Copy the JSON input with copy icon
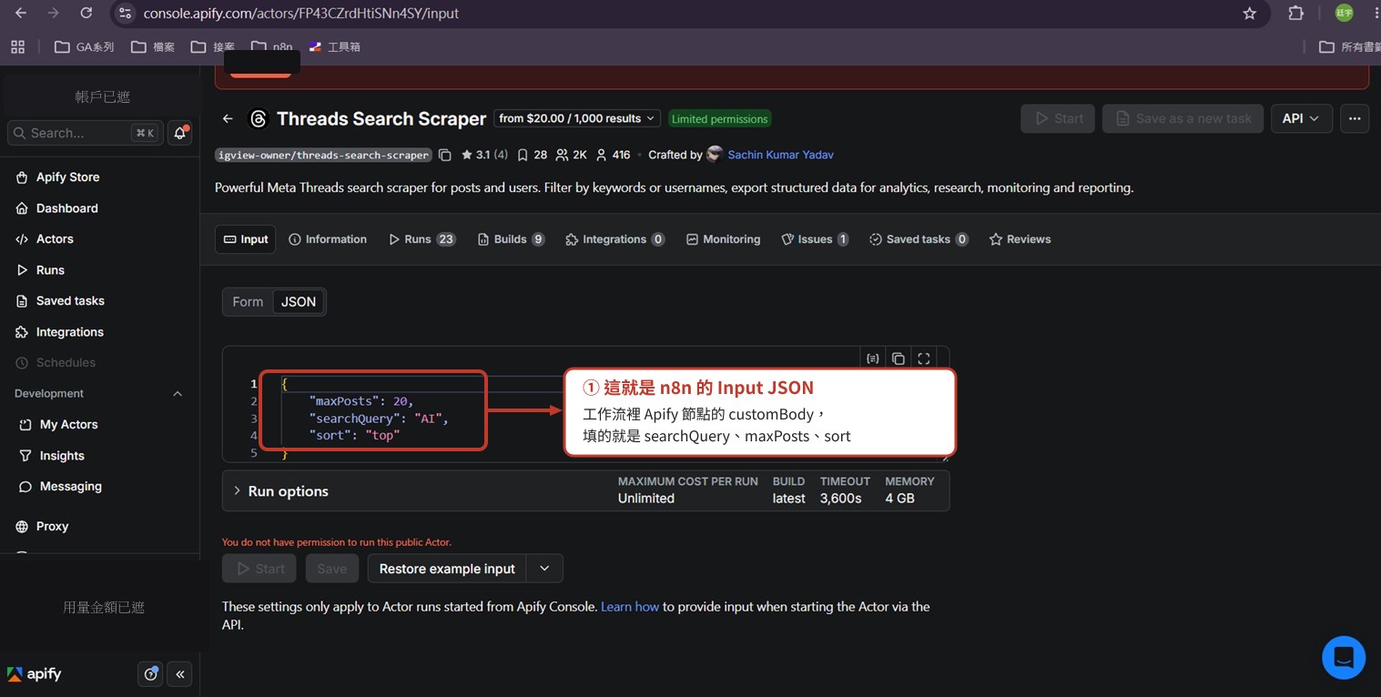The image size is (1381, 697). coord(898,359)
